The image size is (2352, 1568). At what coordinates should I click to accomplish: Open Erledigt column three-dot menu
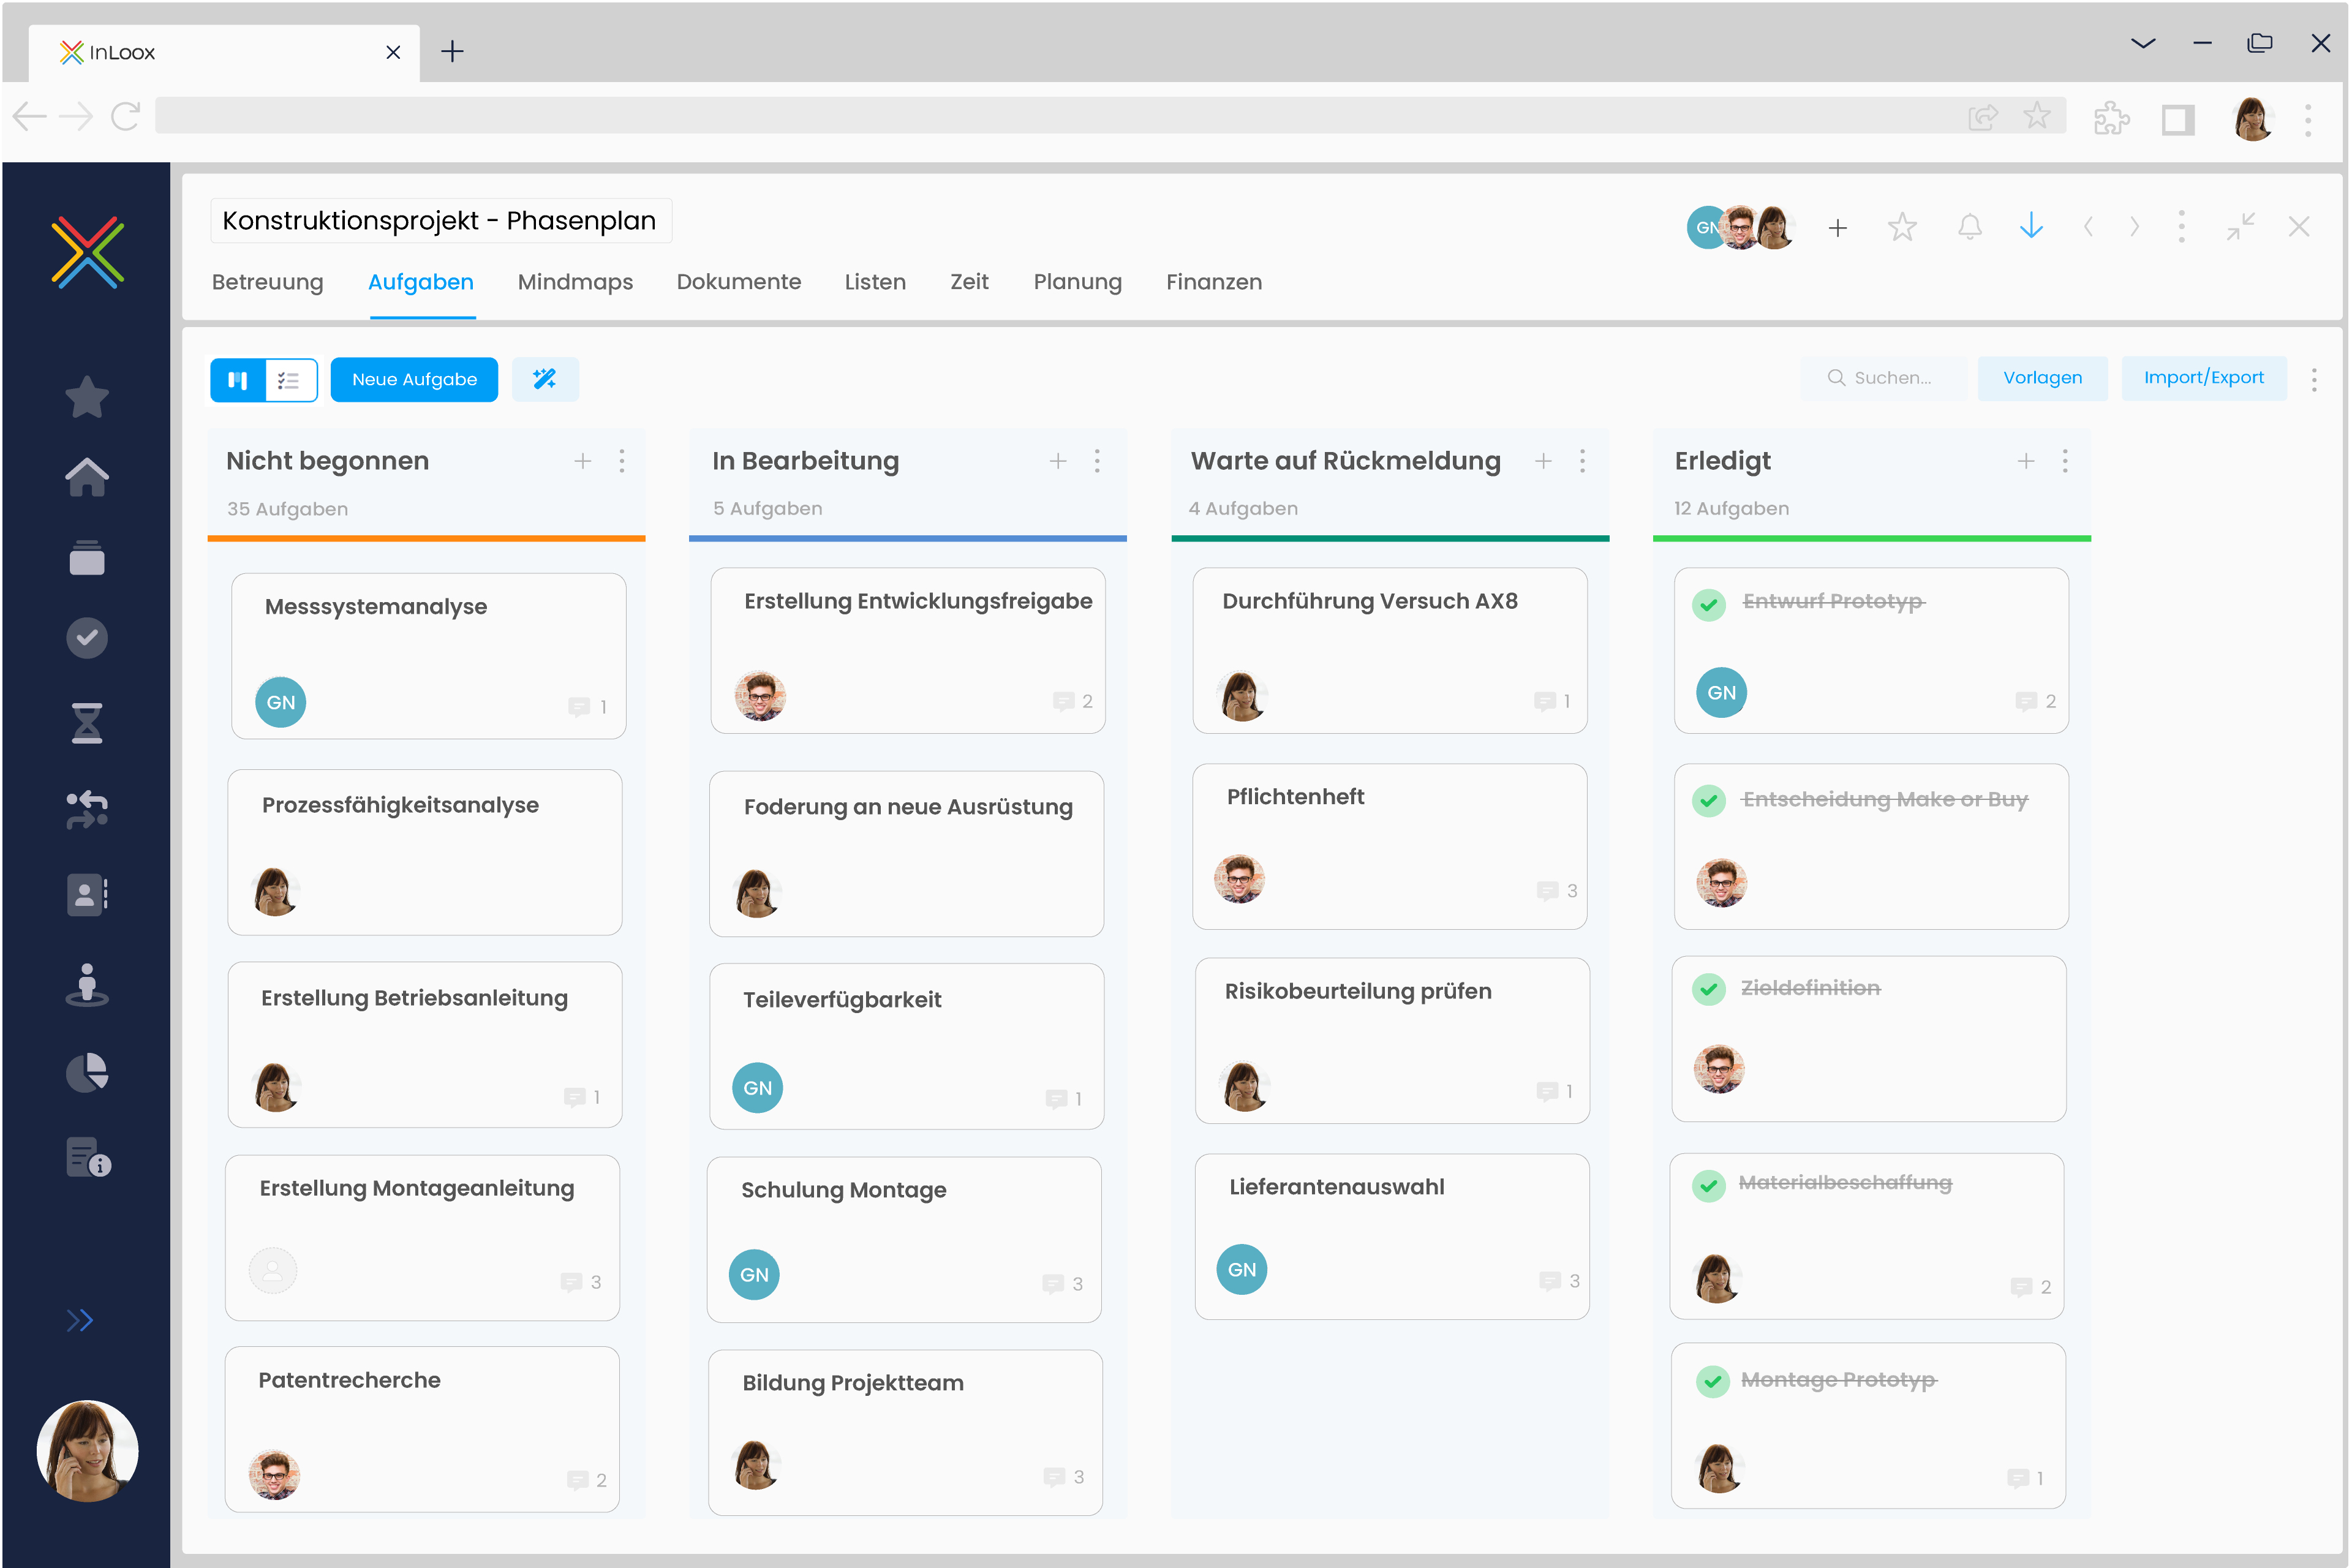(2064, 461)
